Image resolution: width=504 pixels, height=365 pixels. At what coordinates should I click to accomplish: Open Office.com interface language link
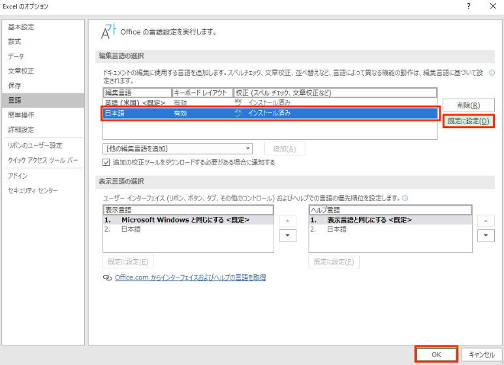tap(190, 278)
